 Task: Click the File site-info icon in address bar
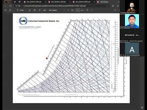click(x=18, y=6)
